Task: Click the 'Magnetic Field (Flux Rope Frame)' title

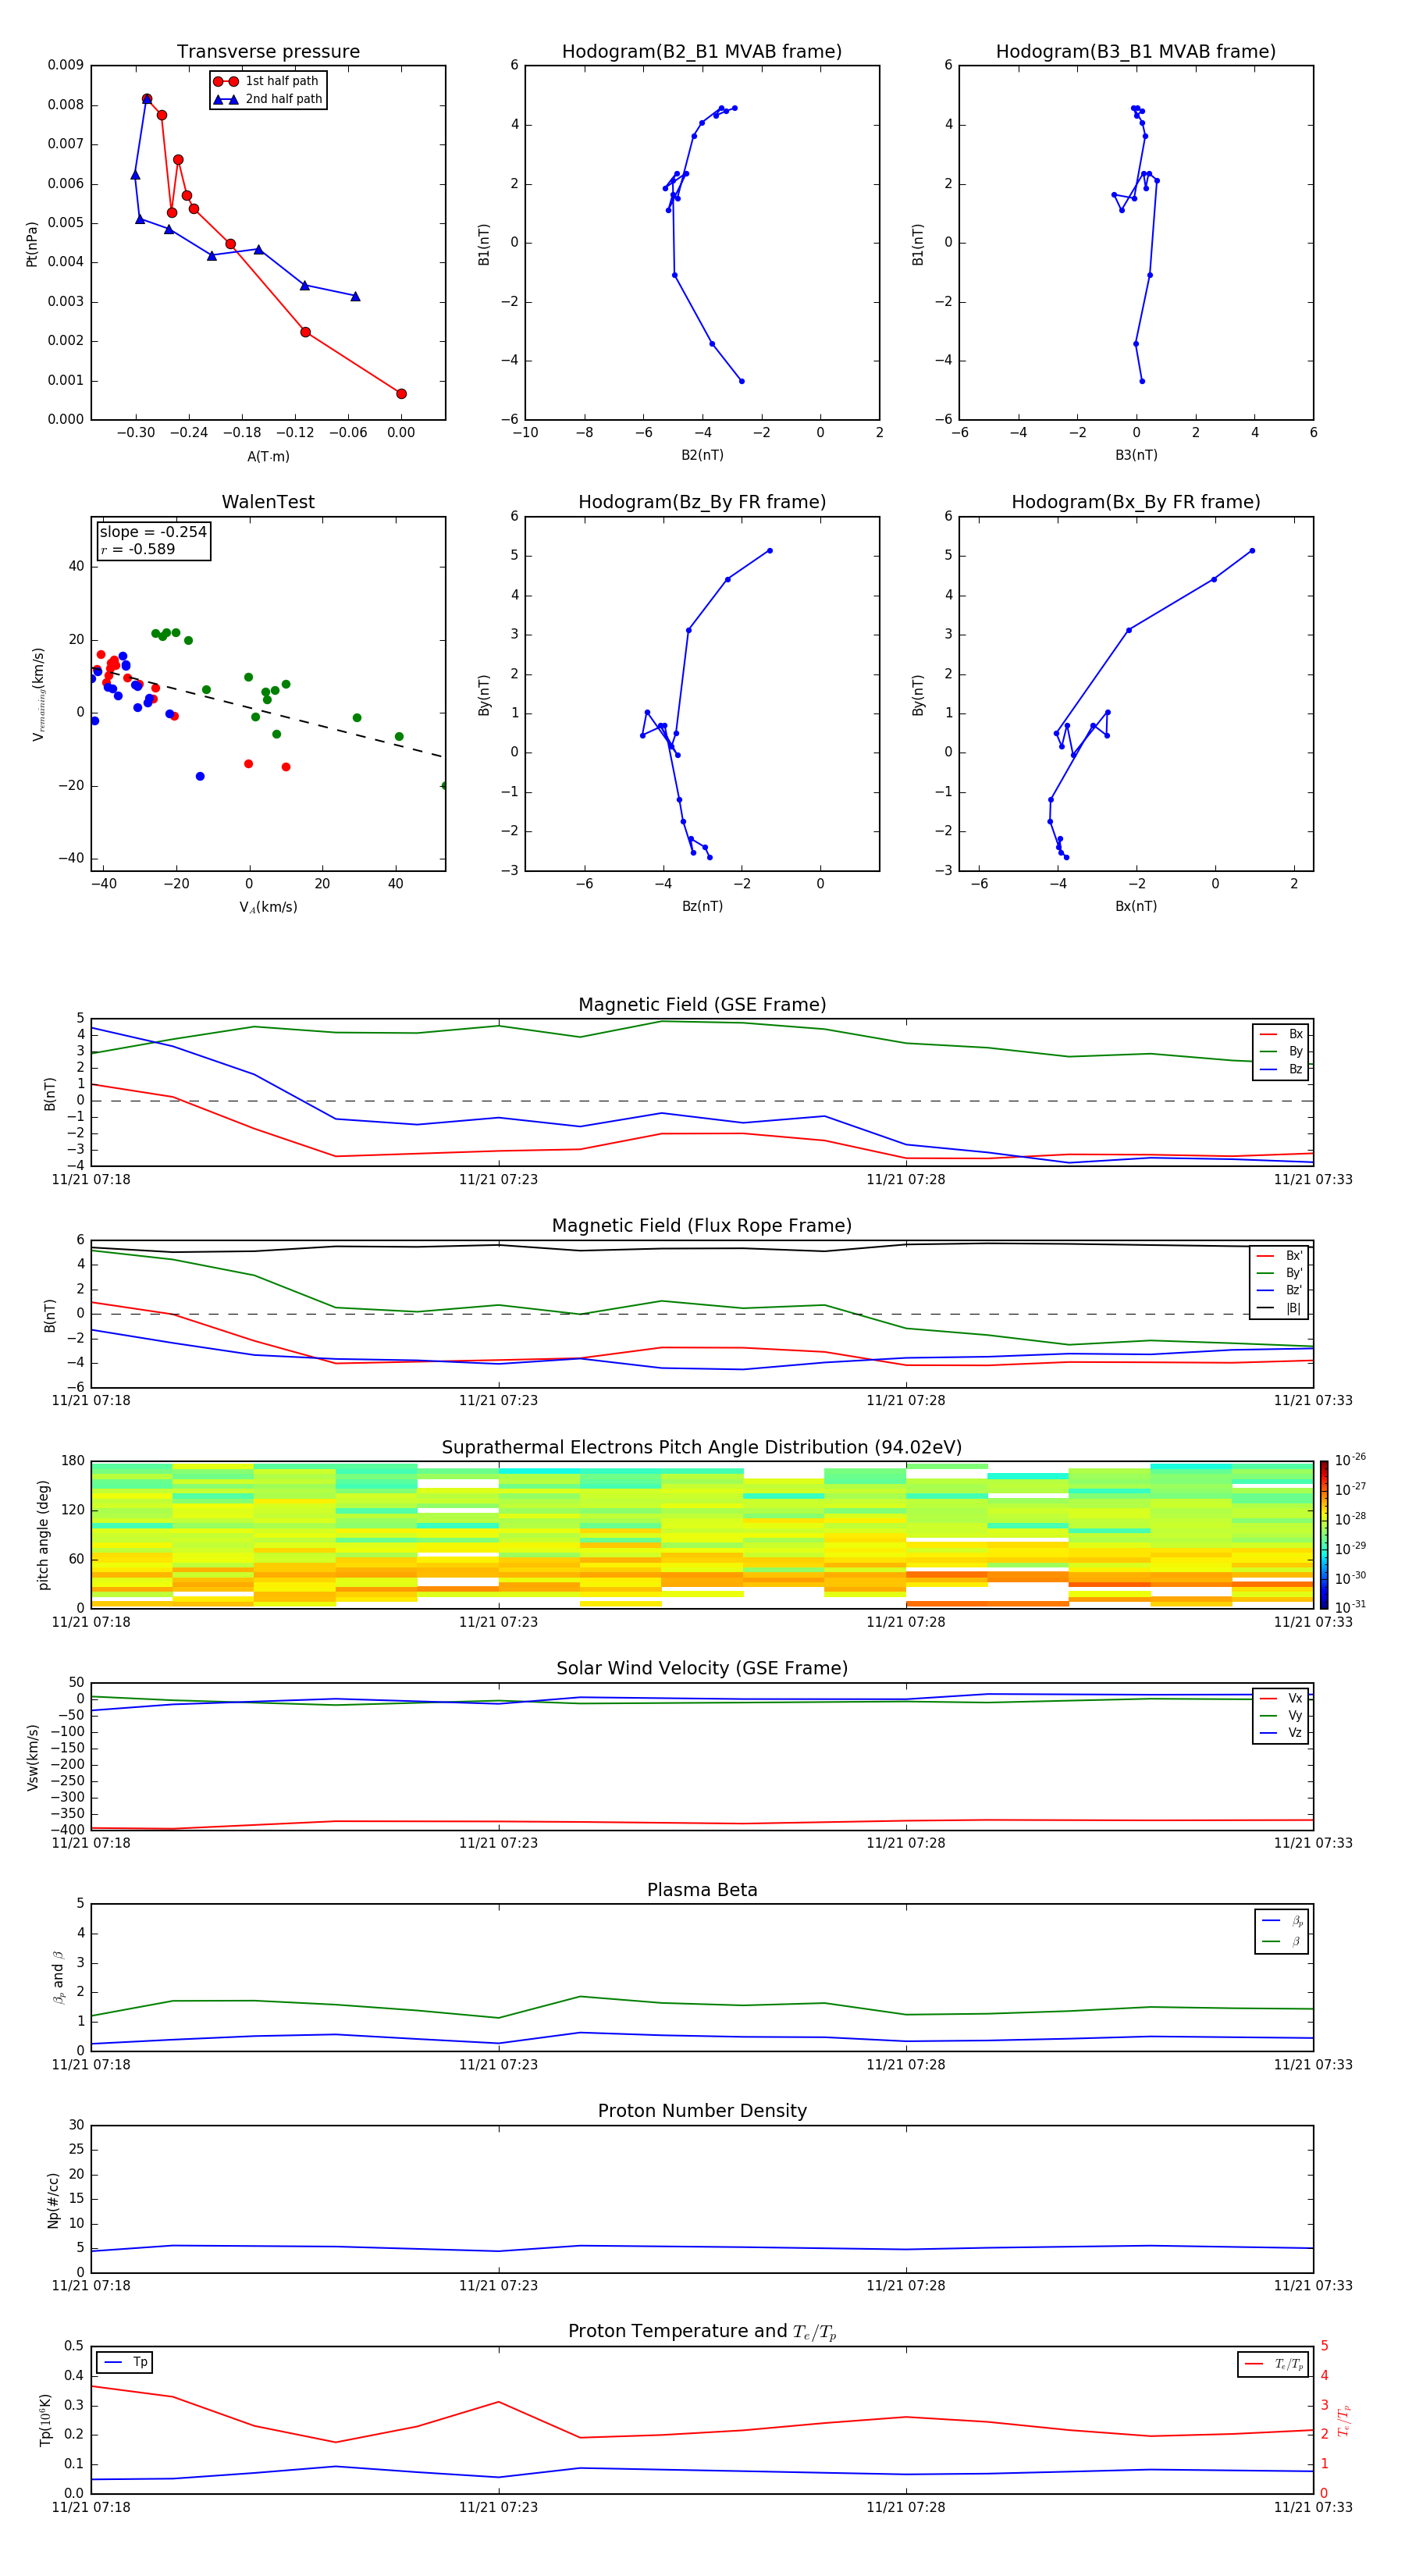Action: tap(702, 1226)
